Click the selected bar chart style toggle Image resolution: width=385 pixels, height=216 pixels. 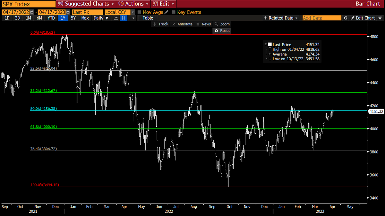[x=123, y=18]
